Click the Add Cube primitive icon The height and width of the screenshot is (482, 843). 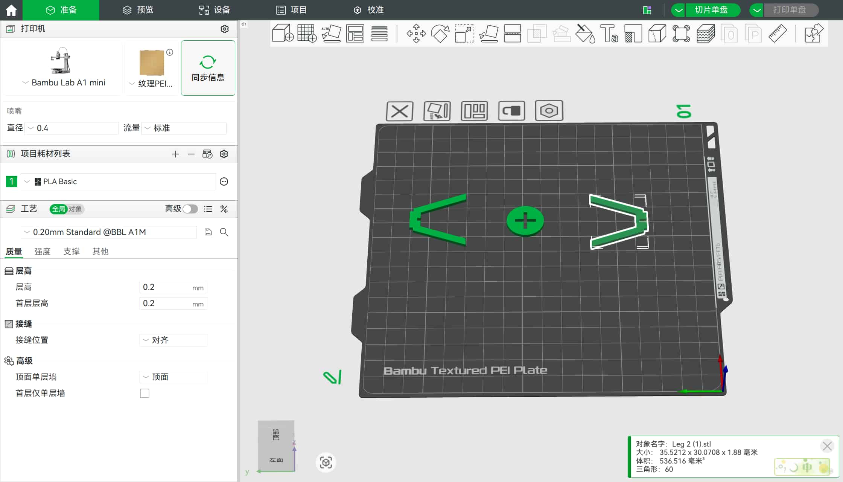282,34
